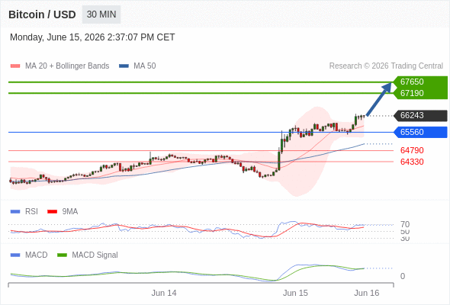Click the green MACD Signal legend marker
450x305 pixels.
[x=62, y=255]
